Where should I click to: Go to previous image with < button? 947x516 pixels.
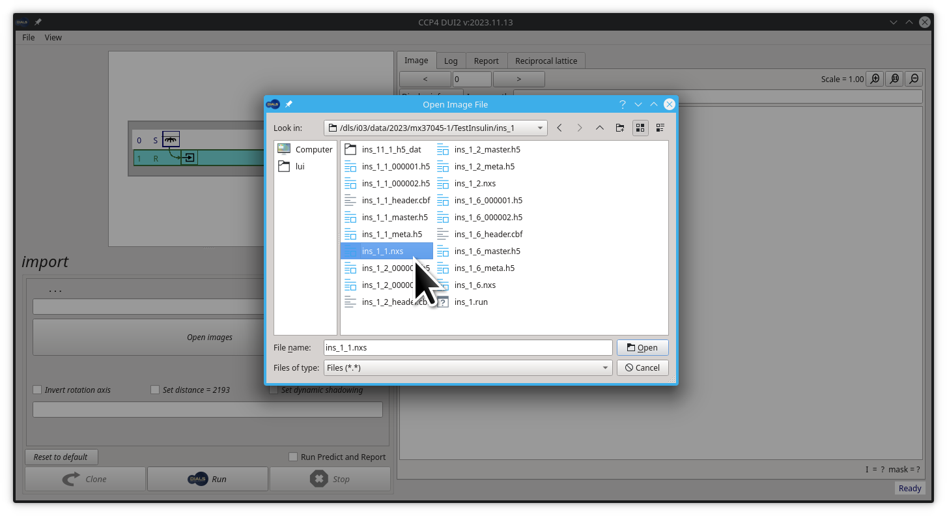click(x=425, y=79)
